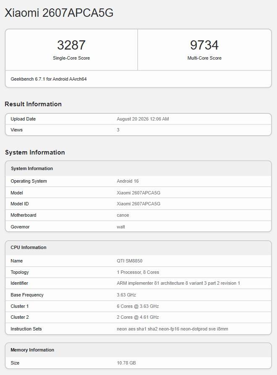Select the multi-core score 9734
277x375 pixels.
(x=204, y=45)
